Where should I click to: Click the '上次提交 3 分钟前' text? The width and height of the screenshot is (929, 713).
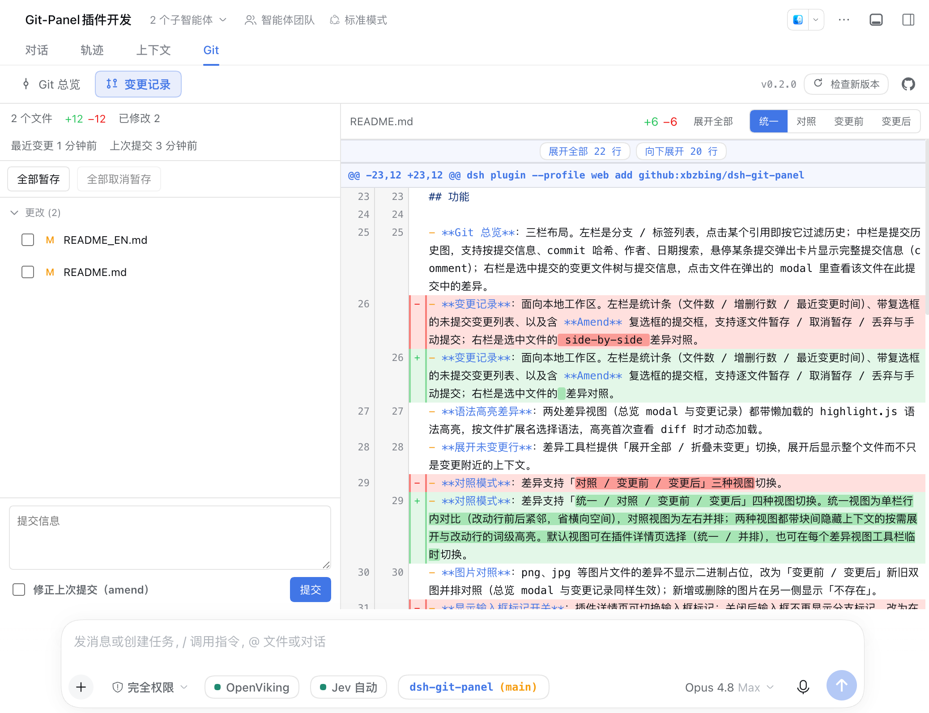tap(153, 146)
